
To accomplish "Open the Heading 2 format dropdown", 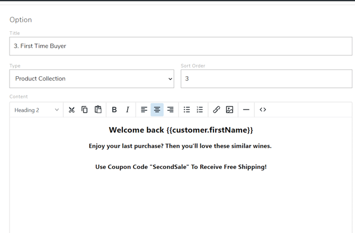I will 37,110.
